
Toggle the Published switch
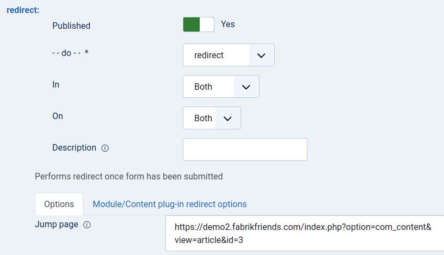pos(199,24)
